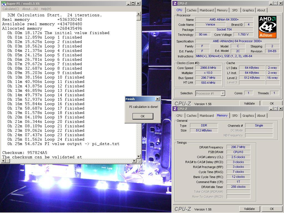Click the Package value Socket 754
This screenshot has width=284, height=213.
(x=224, y=29)
